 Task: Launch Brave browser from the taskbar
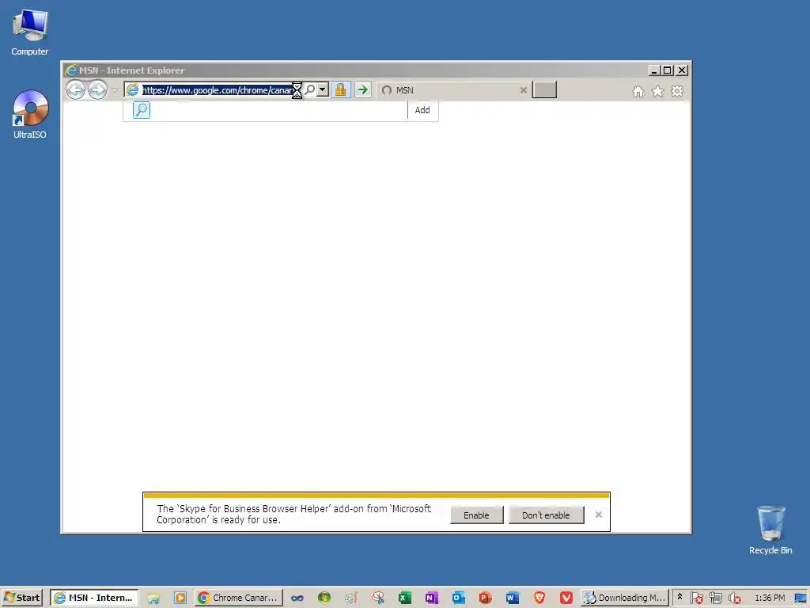(539, 598)
